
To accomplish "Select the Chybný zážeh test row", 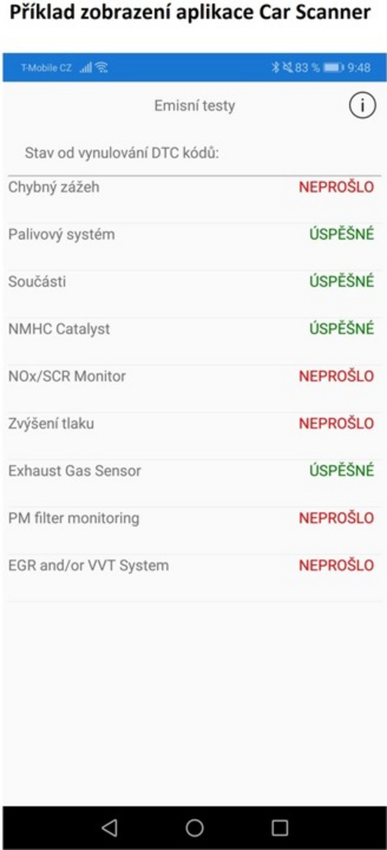I will 193,187.
